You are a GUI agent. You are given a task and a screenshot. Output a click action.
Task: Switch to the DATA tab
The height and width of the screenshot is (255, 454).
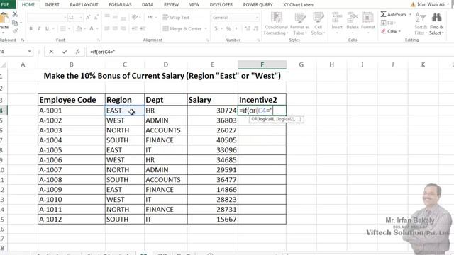click(148, 5)
